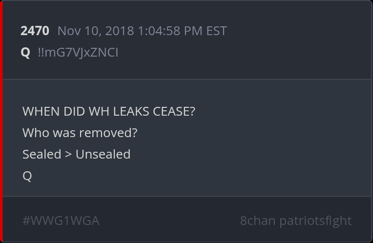The image size is (373, 243).
Task: Click the Q signature ending the post
Action: pyautogui.click(x=27, y=176)
